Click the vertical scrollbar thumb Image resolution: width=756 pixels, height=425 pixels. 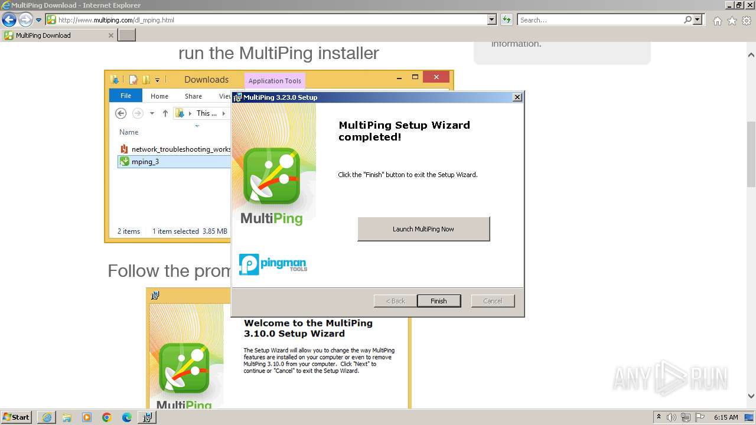[751, 154]
